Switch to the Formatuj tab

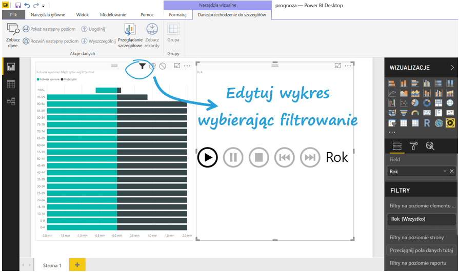178,15
